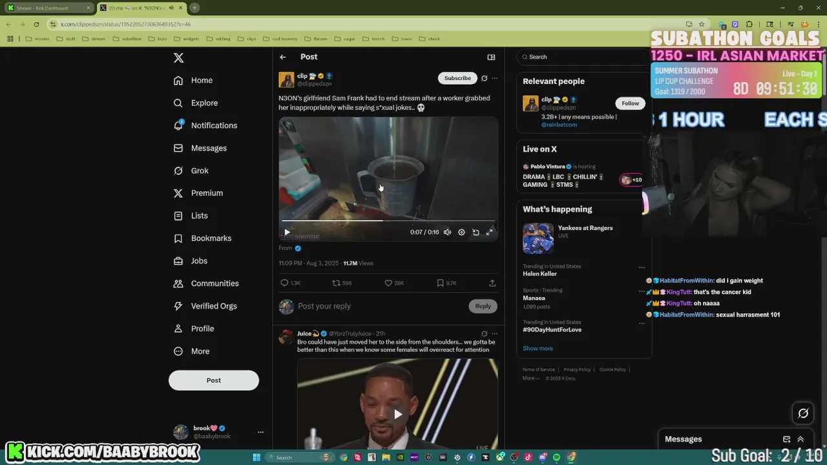827x465 pixels.
Task: Subscribe to clip's account
Action: point(457,78)
